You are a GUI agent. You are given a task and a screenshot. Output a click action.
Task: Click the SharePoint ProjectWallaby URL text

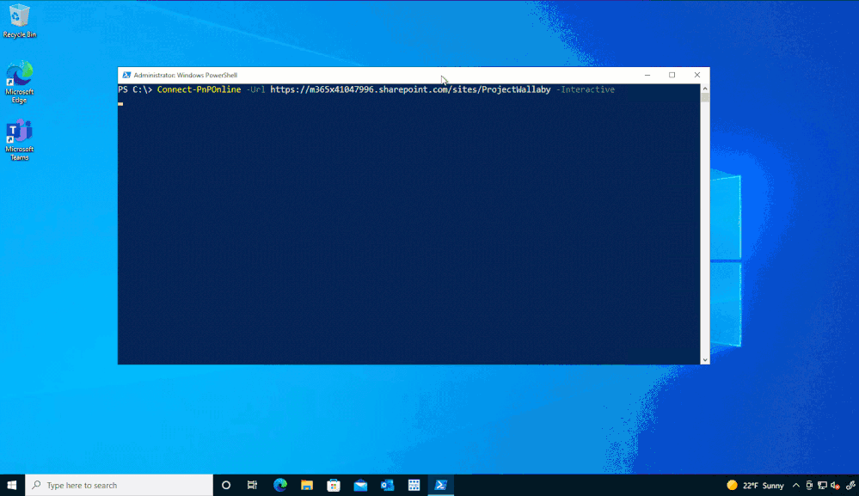coord(410,89)
